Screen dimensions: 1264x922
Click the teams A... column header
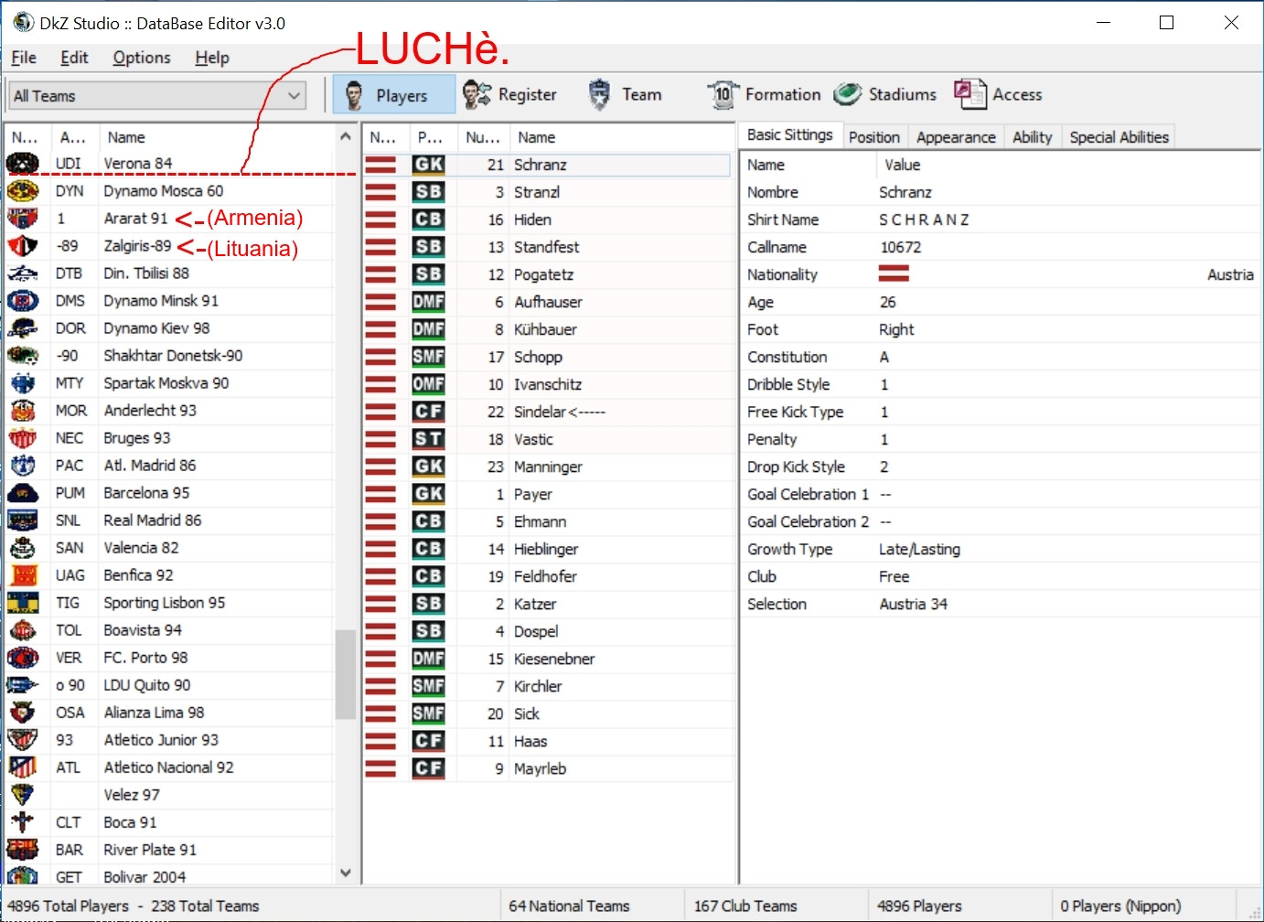pos(73,137)
